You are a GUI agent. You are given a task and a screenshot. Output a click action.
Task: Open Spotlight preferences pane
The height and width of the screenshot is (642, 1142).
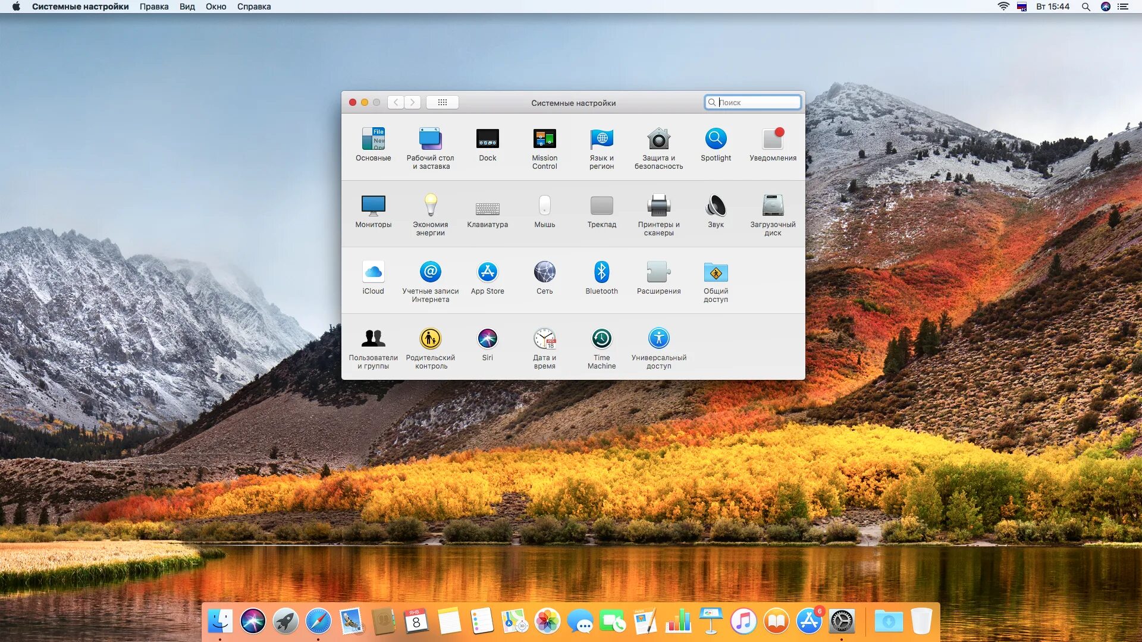point(716,139)
